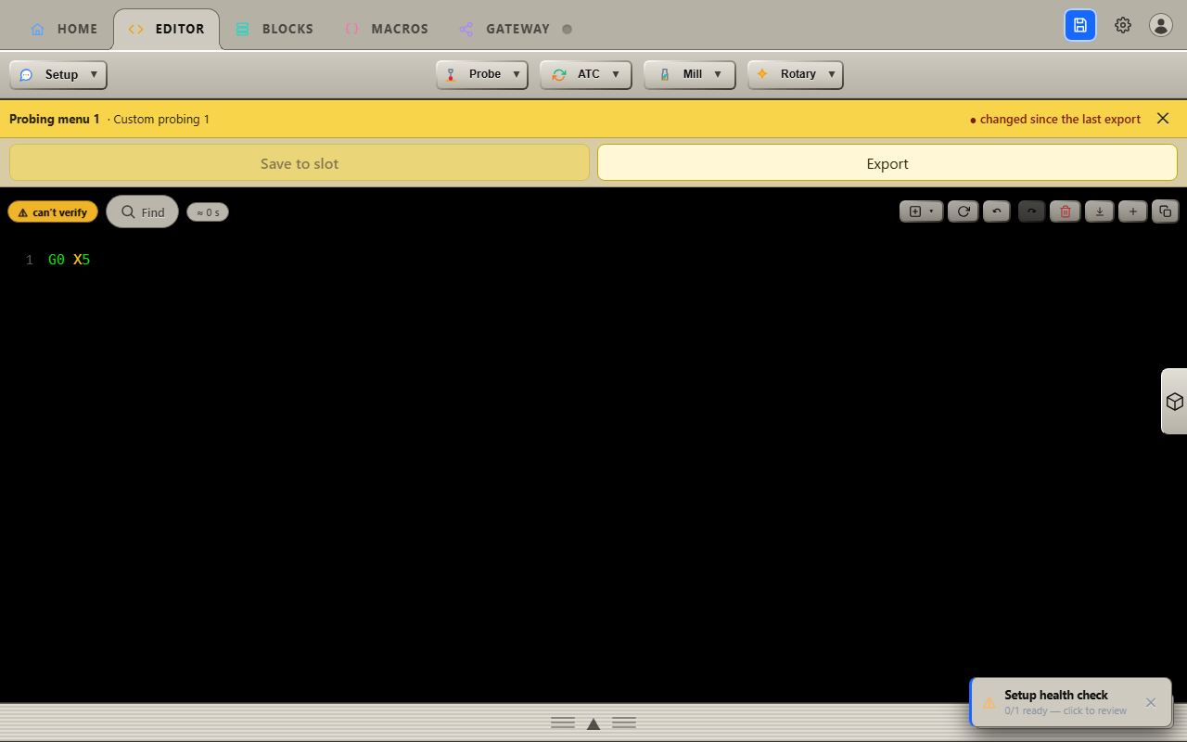Click the Export button

pyautogui.click(x=887, y=162)
